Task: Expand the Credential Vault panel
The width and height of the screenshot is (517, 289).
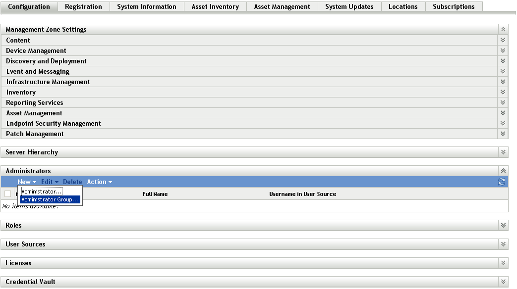Action: (x=502, y=282)
